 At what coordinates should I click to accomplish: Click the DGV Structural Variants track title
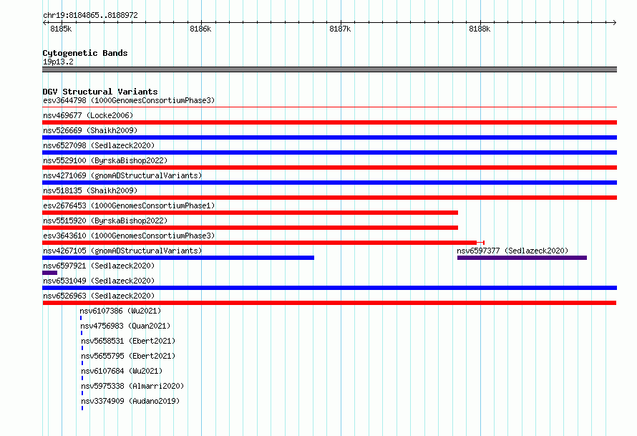[100, 92]
